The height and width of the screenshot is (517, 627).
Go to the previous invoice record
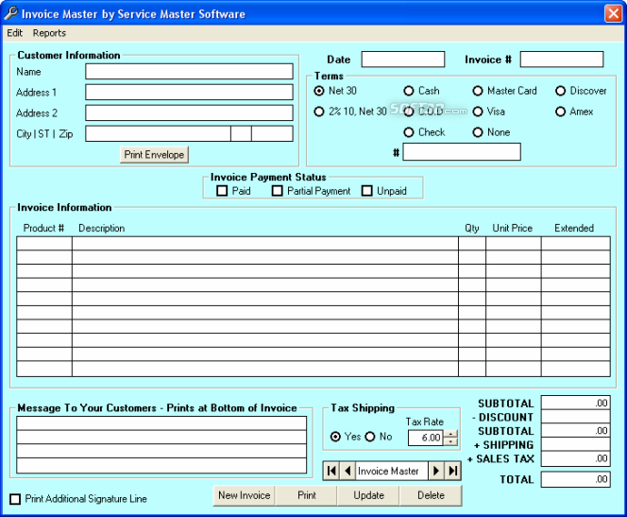347,471
